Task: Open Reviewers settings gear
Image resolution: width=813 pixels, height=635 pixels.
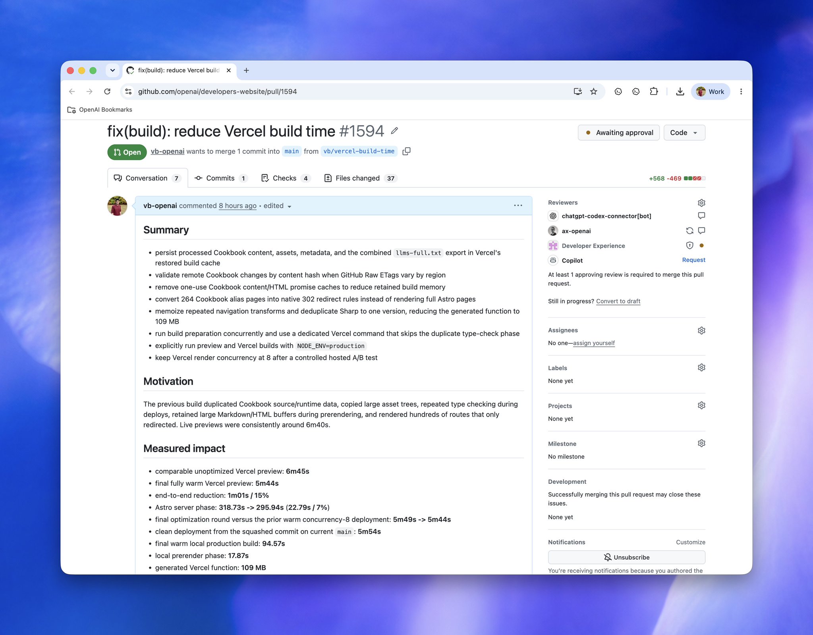Action: 701,203
